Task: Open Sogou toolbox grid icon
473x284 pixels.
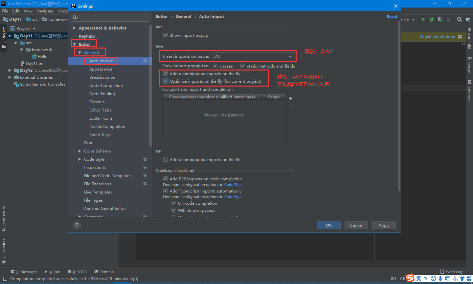Action: coord(469,278)
